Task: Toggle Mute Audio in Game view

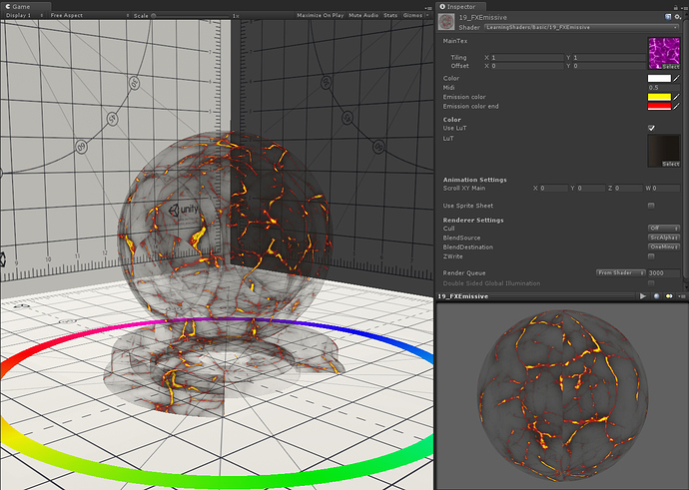Action: (363, 15)
